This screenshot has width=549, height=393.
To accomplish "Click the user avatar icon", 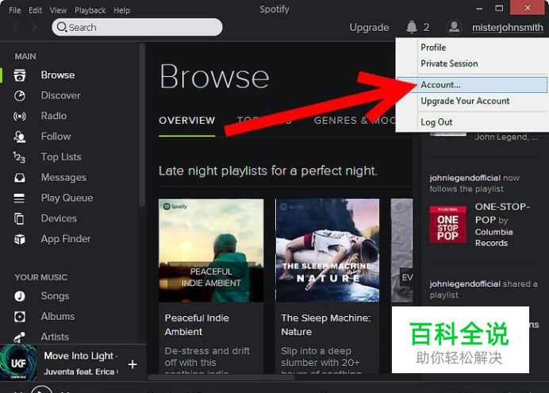I will pyautogui.click(x=454, y=27).
